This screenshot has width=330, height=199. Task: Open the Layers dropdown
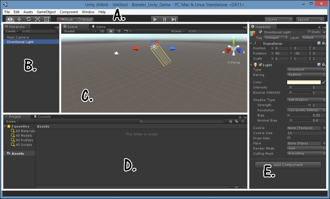tap(279, 19)
